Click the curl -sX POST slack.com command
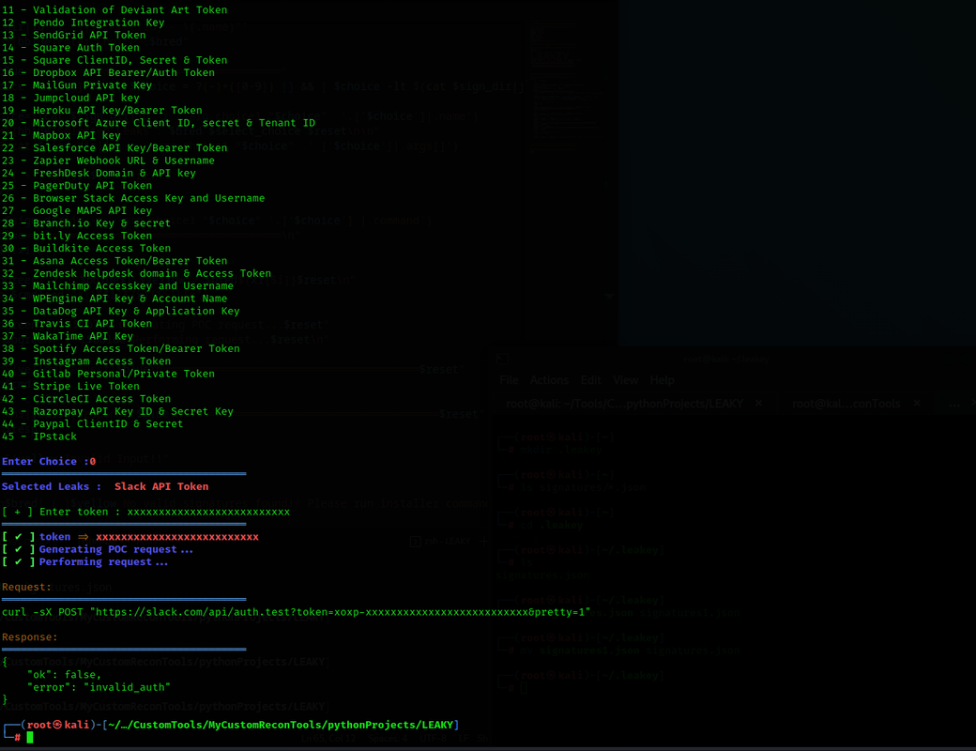 [297, 612]
